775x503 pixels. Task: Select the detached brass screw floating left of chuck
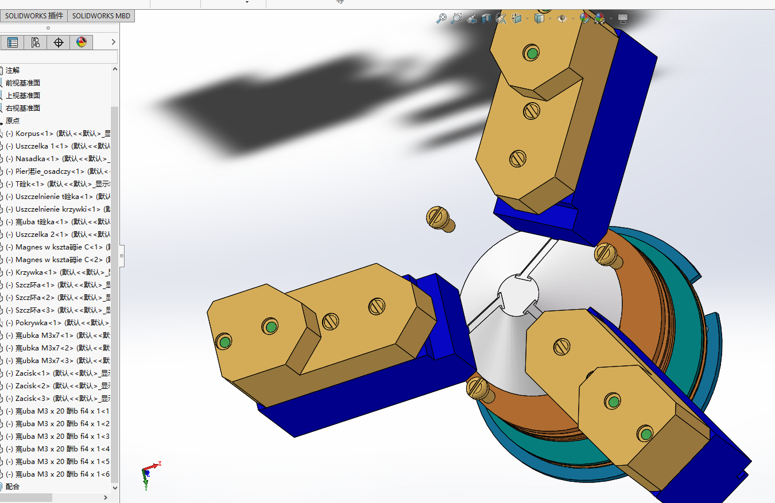tap(441, 219)
